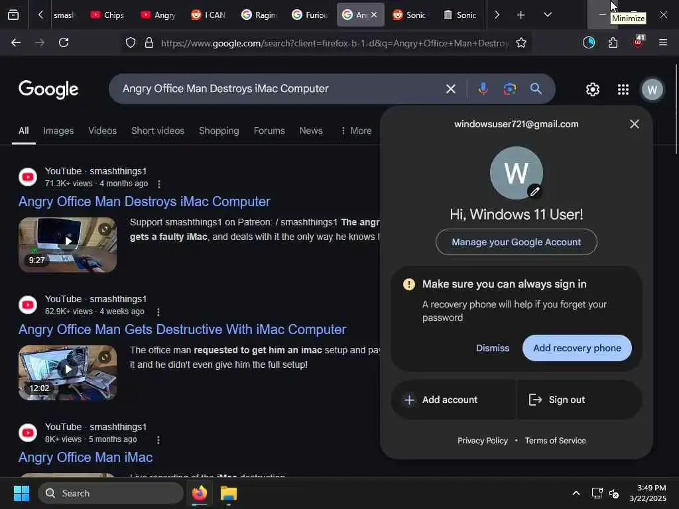This screenshot has height=509, width=679.
Task: Click Manage your Google Account
Action: pyautogui.click(x=516, y=242)
